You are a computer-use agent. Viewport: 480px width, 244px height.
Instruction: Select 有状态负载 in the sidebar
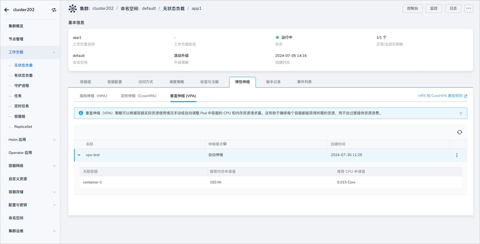click(x=23, y=76)
